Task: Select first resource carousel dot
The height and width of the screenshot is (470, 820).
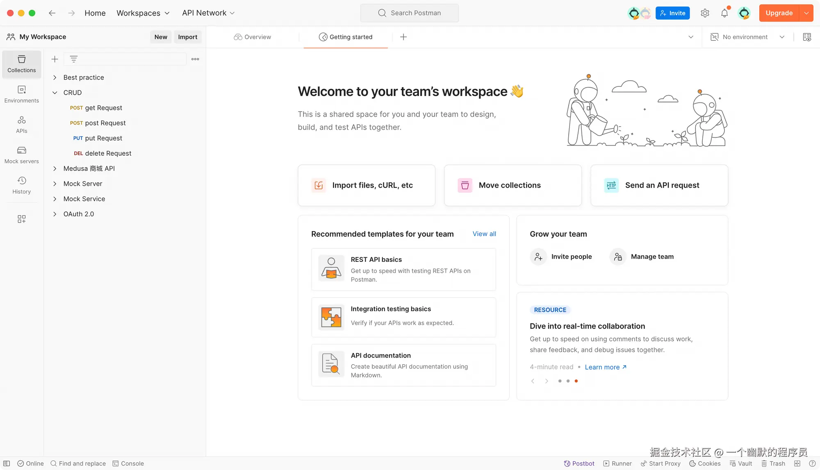Action: click(x=560, y=381)
